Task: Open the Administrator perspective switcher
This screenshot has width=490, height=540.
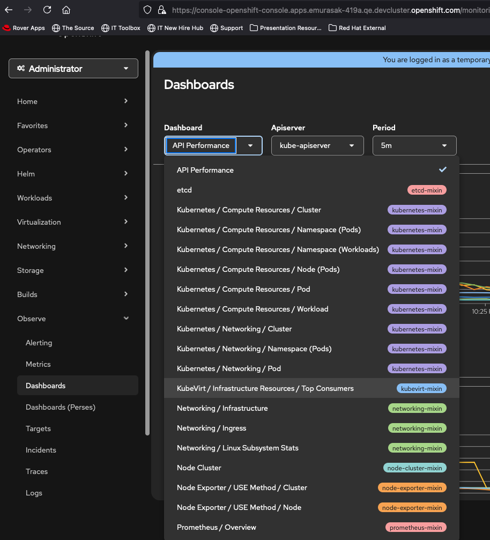Action: point(73,69)
